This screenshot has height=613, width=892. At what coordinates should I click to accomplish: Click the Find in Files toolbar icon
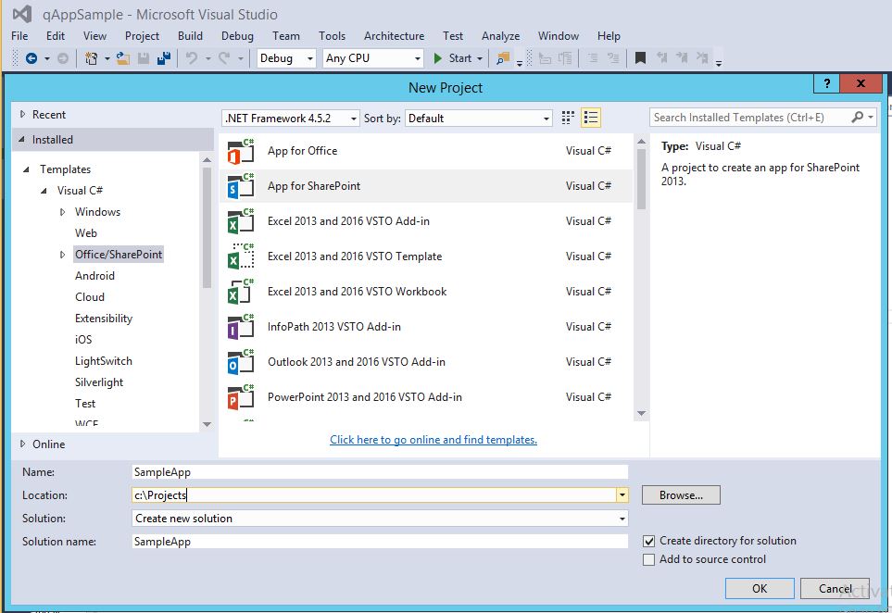tap(503, 58)
